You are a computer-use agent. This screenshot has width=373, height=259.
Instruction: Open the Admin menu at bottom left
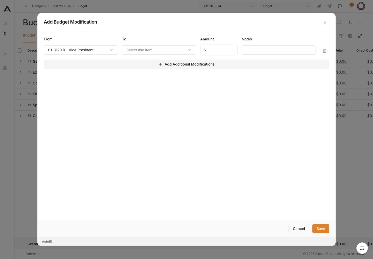point(33,254)
